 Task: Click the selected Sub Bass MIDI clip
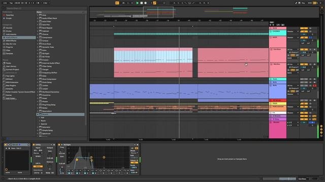pos(153,55)
